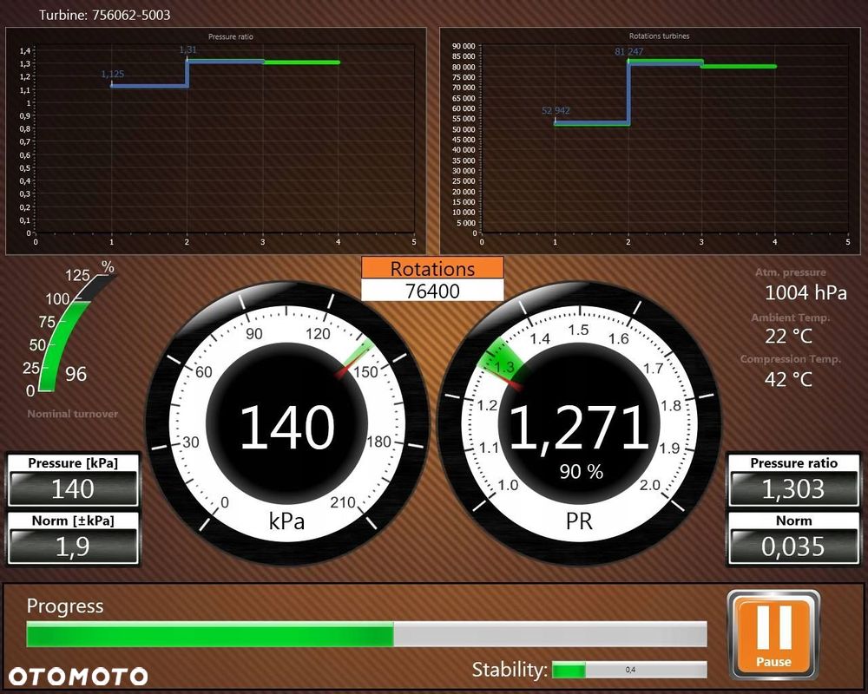Click the 81 247 data point label
The image size is (868, 694).
click(x=628, y=51)
